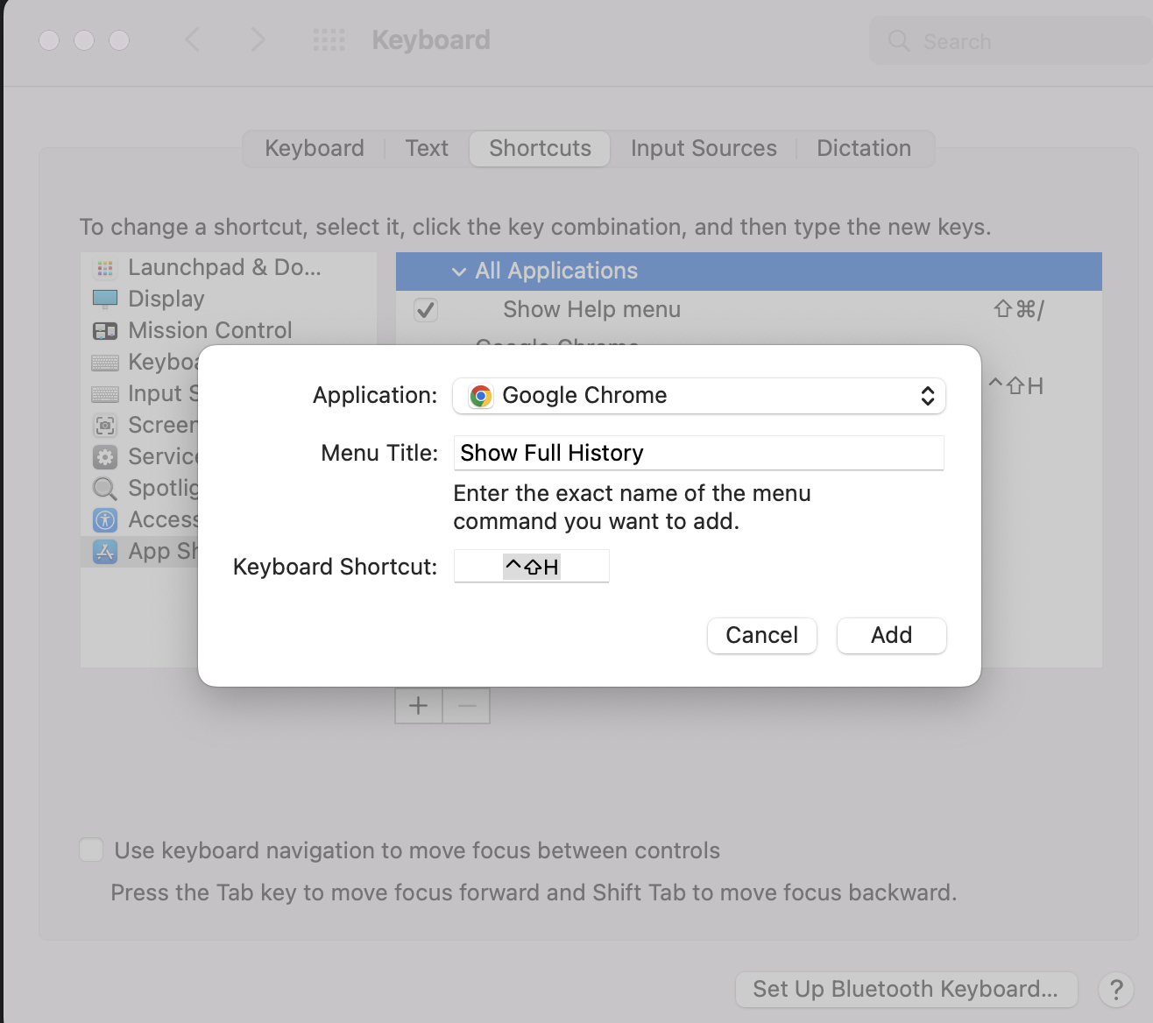Click the Menu Title text field

pos(699,453)
